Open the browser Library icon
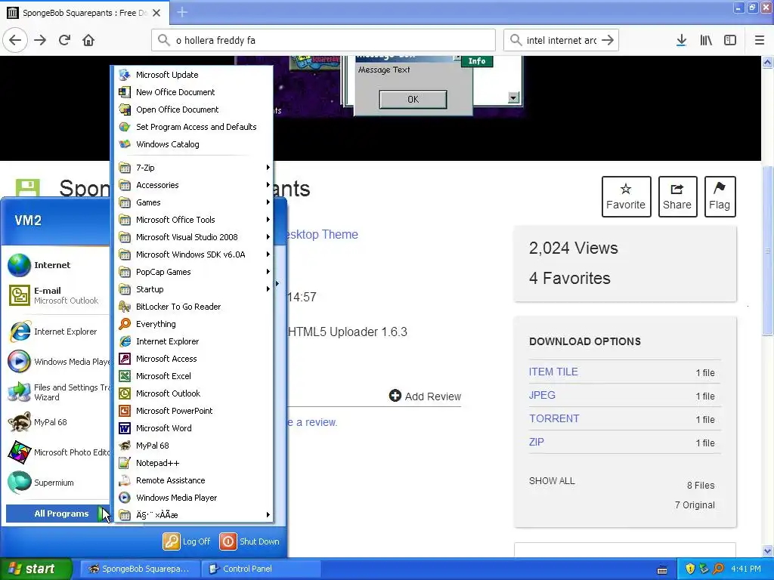 pyautogui.click(x=706, y=41)
